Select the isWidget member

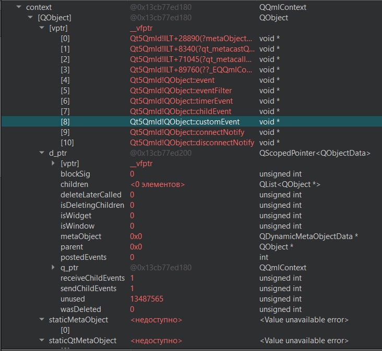coord(76,216)
